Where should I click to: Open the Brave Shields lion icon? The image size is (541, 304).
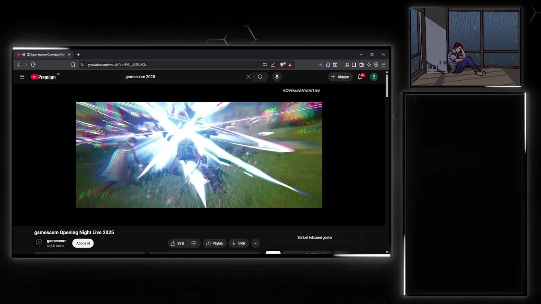282,65
